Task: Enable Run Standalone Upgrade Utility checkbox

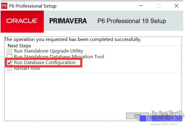Action: (10, 51)
